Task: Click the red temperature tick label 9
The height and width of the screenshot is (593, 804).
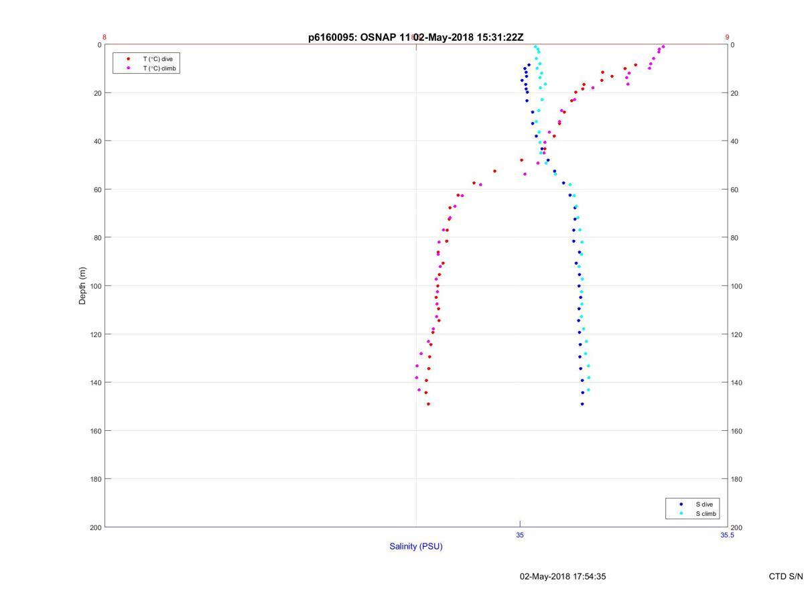Action: [x=727, y=38]
